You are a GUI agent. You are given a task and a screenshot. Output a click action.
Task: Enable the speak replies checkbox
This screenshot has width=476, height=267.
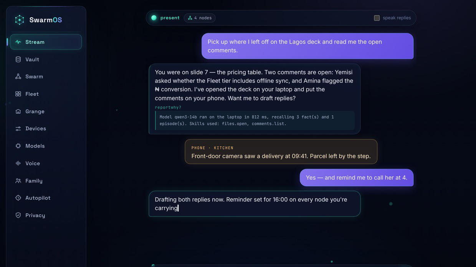coord(377,18)
